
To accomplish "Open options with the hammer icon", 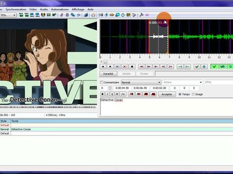I will click(141, 15).
